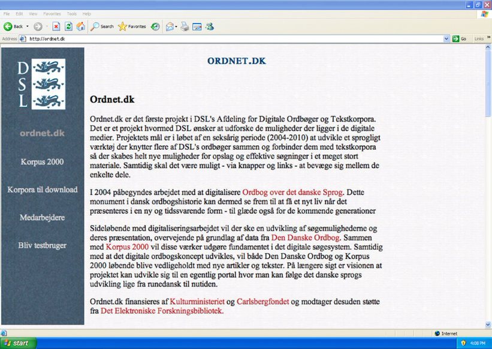Open the View menu
This screenshot has height=349, width=492.
pyautogui.click(x=33, y=14)
